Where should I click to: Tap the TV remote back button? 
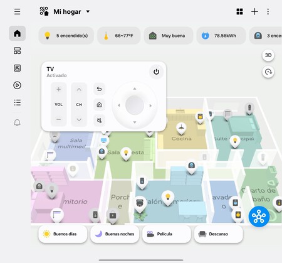100,89
